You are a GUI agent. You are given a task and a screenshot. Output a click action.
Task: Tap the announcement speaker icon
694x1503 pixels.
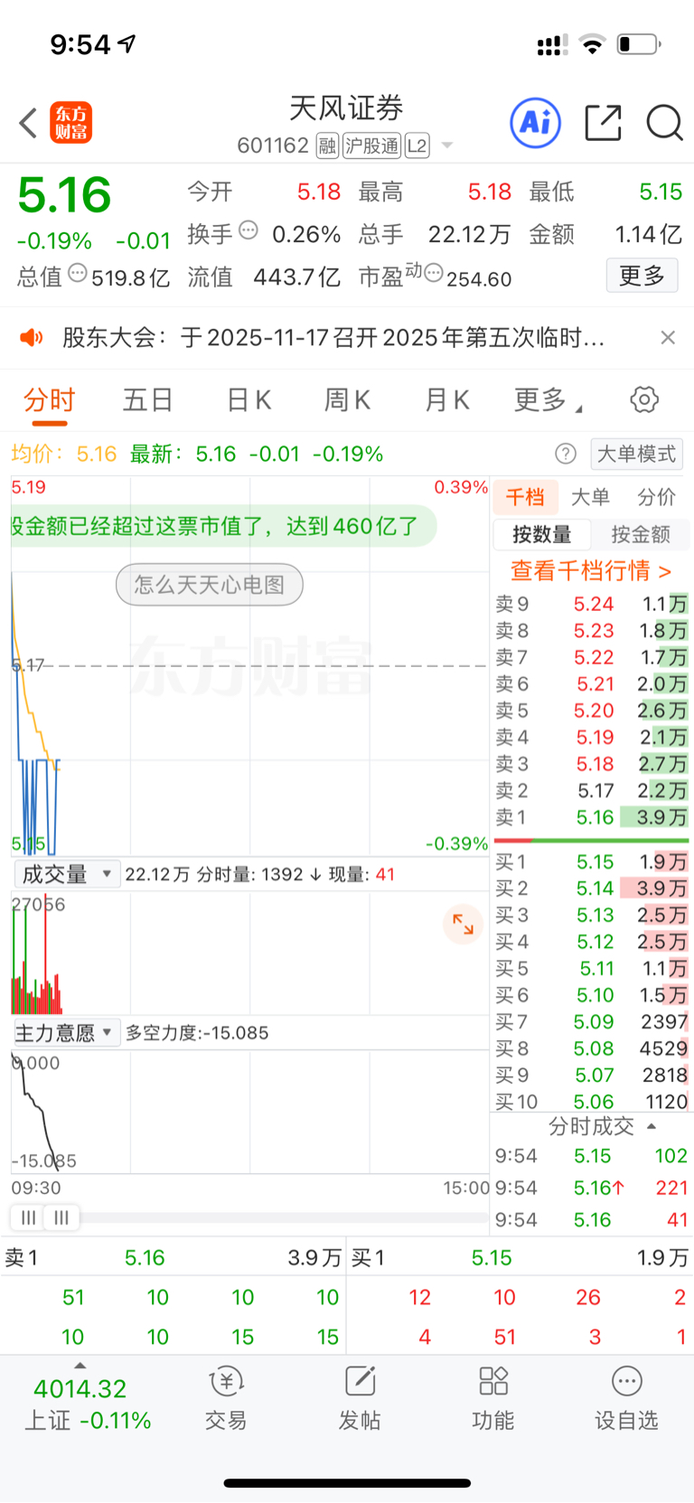[x=32, y=338]
